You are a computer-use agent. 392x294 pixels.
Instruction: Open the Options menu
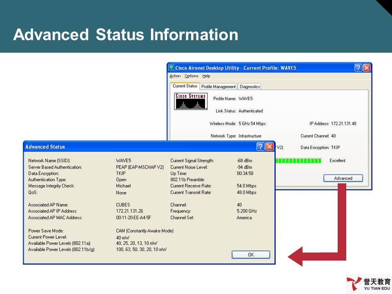pyautogui.click(x=192, y=76)
